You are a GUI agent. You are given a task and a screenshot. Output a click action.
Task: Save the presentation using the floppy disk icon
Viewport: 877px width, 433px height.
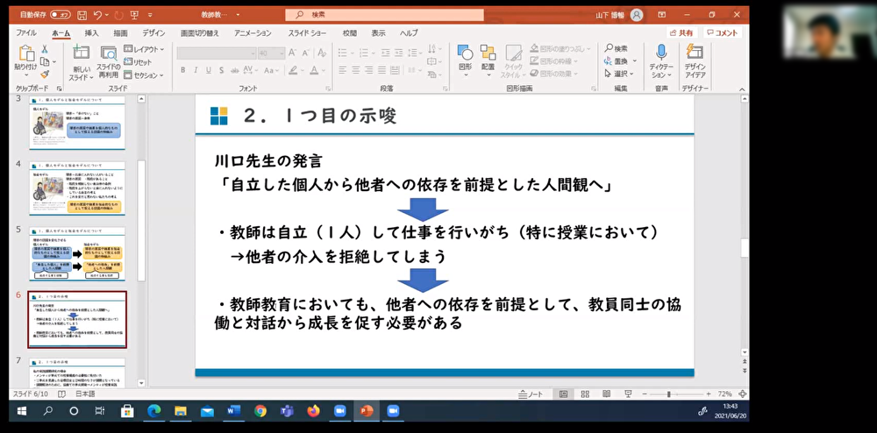(82, 15)
